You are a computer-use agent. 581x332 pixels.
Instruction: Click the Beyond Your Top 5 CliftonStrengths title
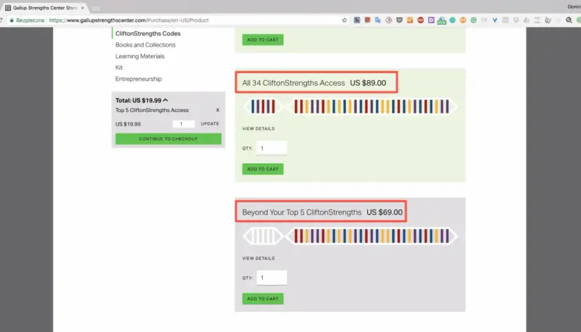pyautogui.click(x=302, y=212)
